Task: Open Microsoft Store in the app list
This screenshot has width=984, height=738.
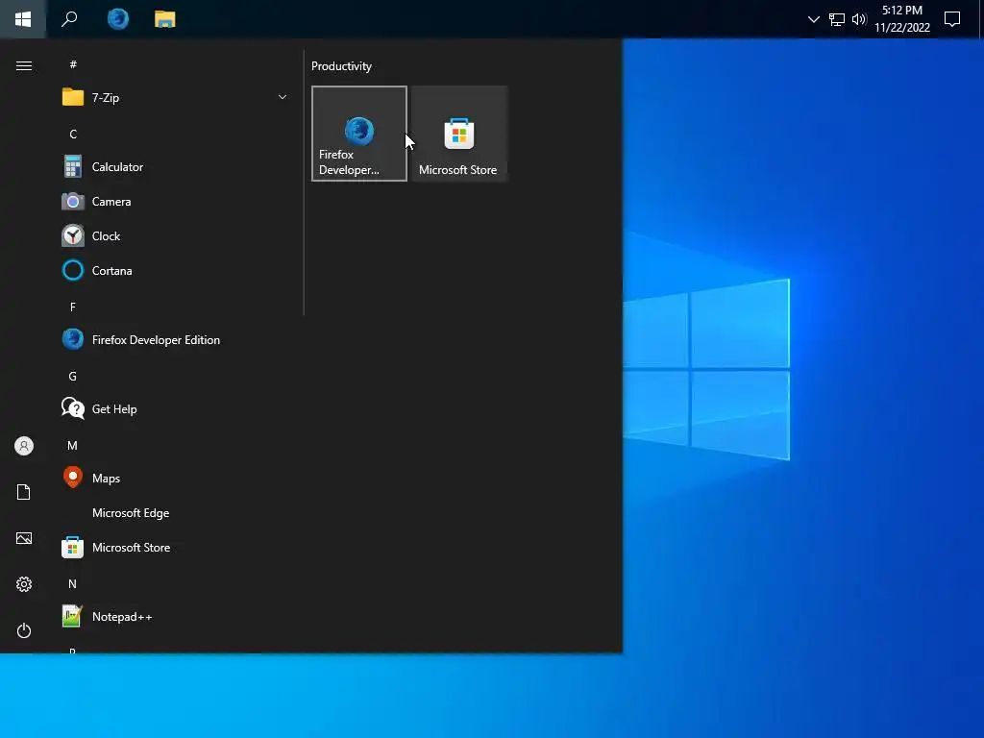Action: (x=175, y=547)
